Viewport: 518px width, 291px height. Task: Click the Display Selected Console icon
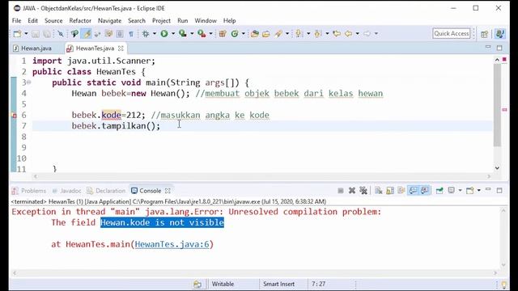(x=452, y=191)
